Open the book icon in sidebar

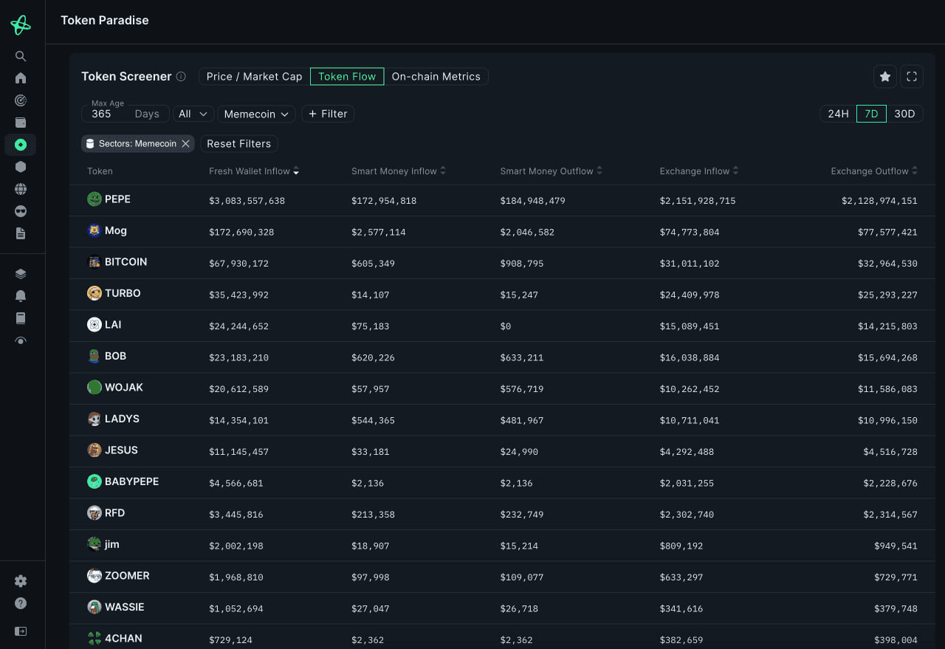coord(21,318)
